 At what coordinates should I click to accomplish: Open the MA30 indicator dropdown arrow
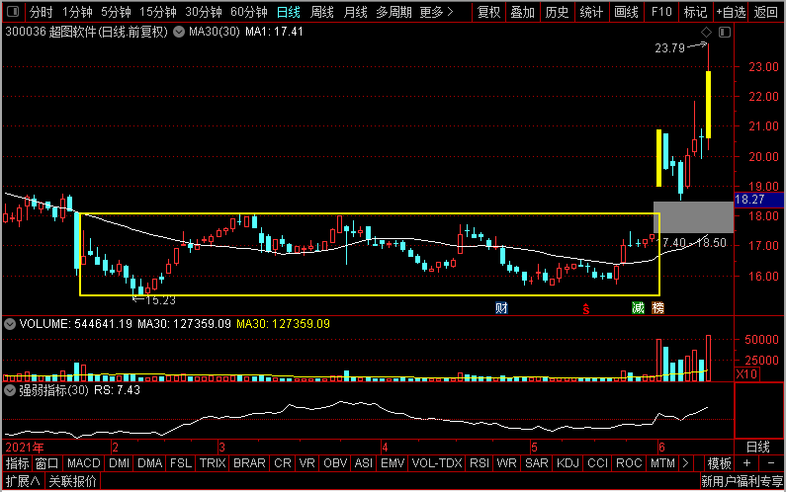click(x=178, y=33)
